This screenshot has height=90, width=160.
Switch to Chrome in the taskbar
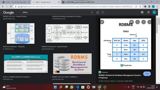(99, 87)
